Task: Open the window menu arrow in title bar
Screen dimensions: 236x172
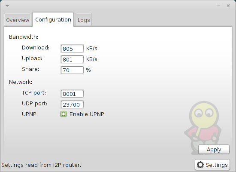Action: pos(7,6)
